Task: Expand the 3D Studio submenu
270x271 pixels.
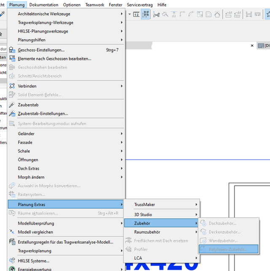Action: (x=162, y=214)
